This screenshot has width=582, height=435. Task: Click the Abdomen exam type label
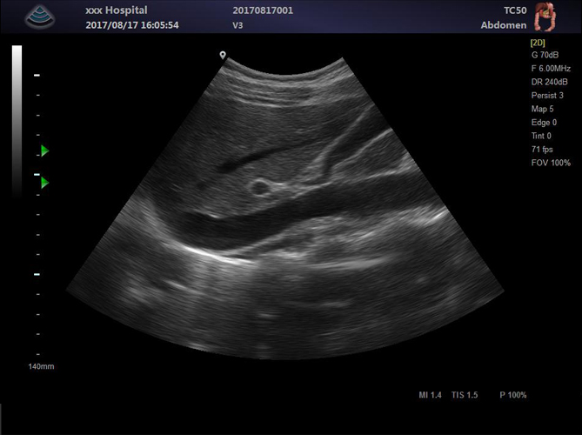point(504,25)
